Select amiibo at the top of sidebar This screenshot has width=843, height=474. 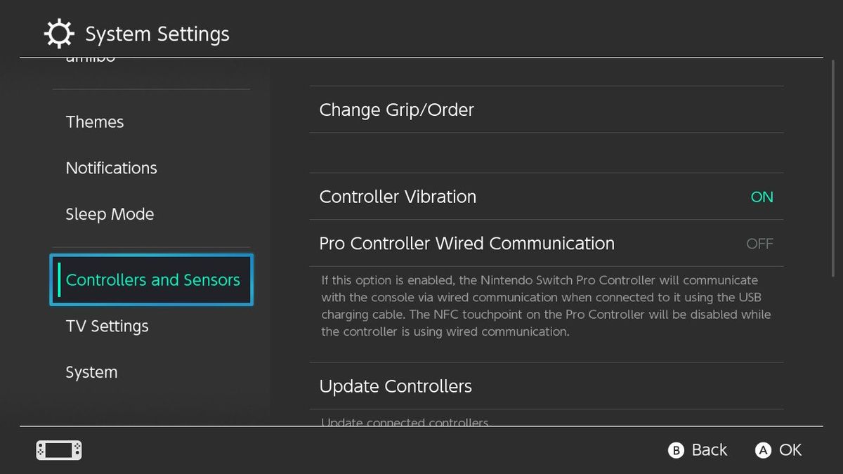pos(91,56)
